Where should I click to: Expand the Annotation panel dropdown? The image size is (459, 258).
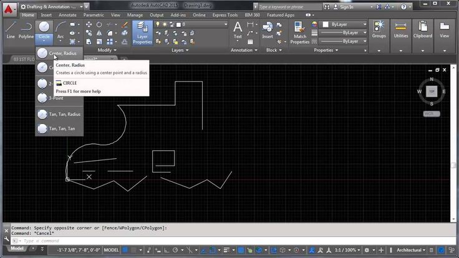click(x=244, y=50)
